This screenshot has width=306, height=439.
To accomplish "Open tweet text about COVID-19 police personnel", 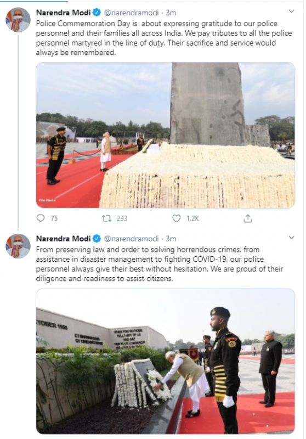I will 160,264.
